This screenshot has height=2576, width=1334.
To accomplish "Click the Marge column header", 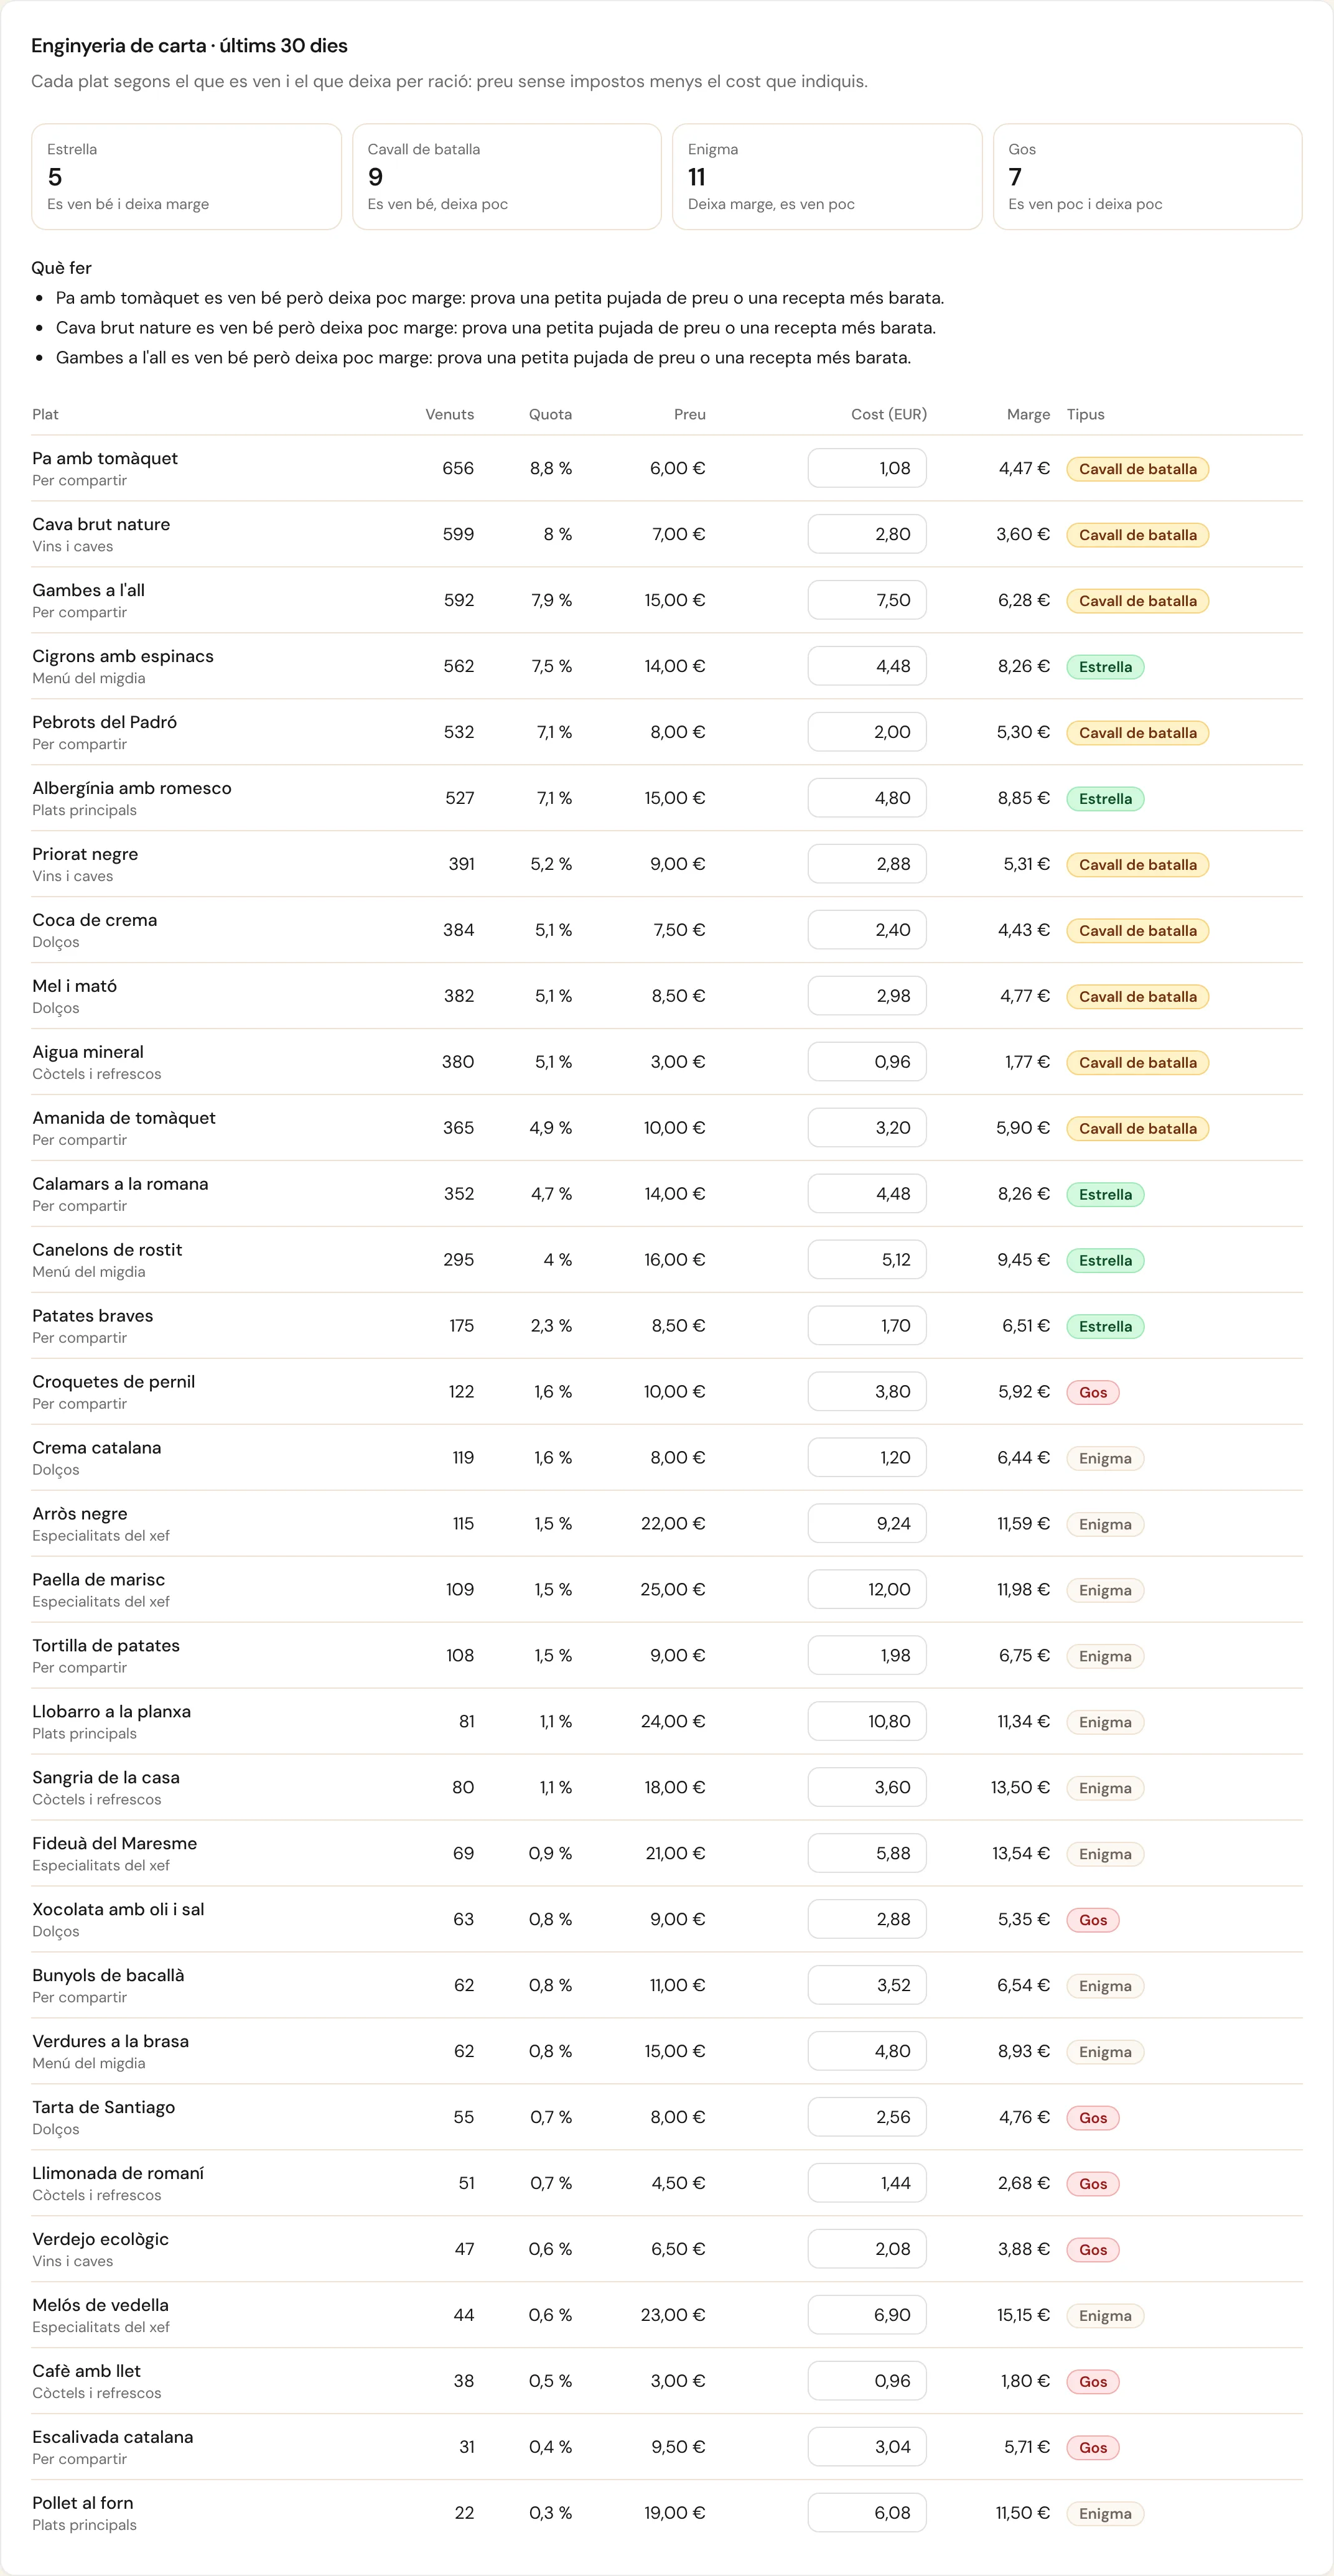I will pyautogui.click(x=1028, y=414).
